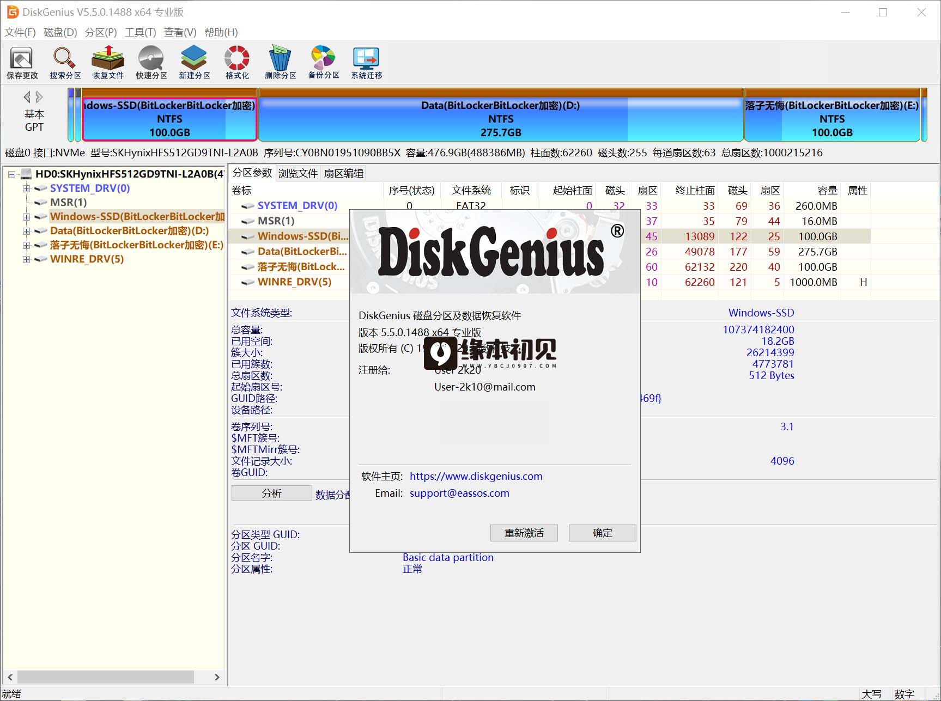The height and width of the screenshot is (701, 941).
Task: Click the 重新激活 button
Action: point(524,533)
